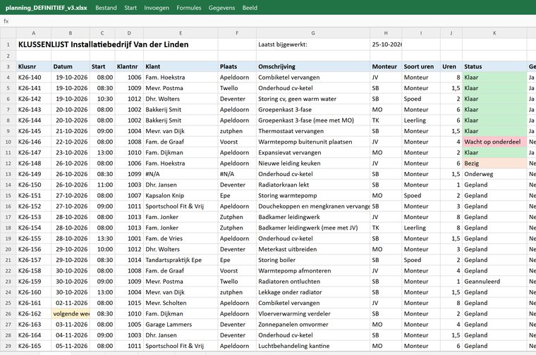Click 'Thermostaat vervangen' cell
The height and width of the screenshot is (355, 536).
(312, 131)
